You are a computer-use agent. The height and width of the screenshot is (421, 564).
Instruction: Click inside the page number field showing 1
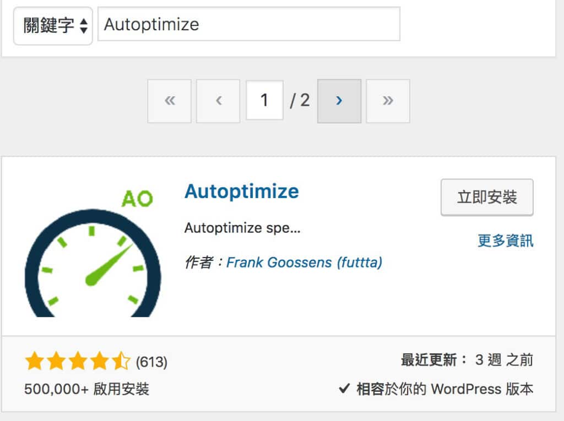tap(264, 101)
